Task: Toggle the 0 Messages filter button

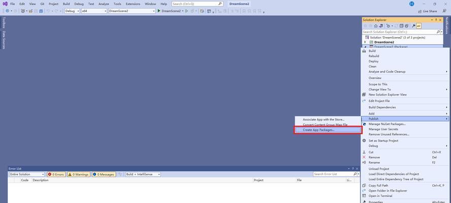Action: click(104, 174)
